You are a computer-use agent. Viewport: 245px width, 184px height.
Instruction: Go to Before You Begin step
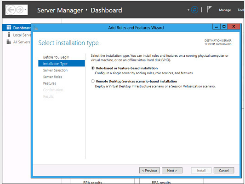click(56, 57)
